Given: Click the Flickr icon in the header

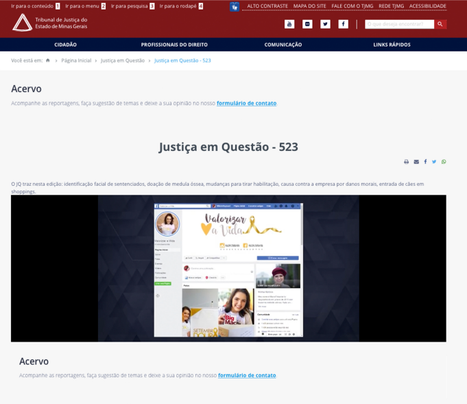Looking at the screenshot, I should pos(307,24).
